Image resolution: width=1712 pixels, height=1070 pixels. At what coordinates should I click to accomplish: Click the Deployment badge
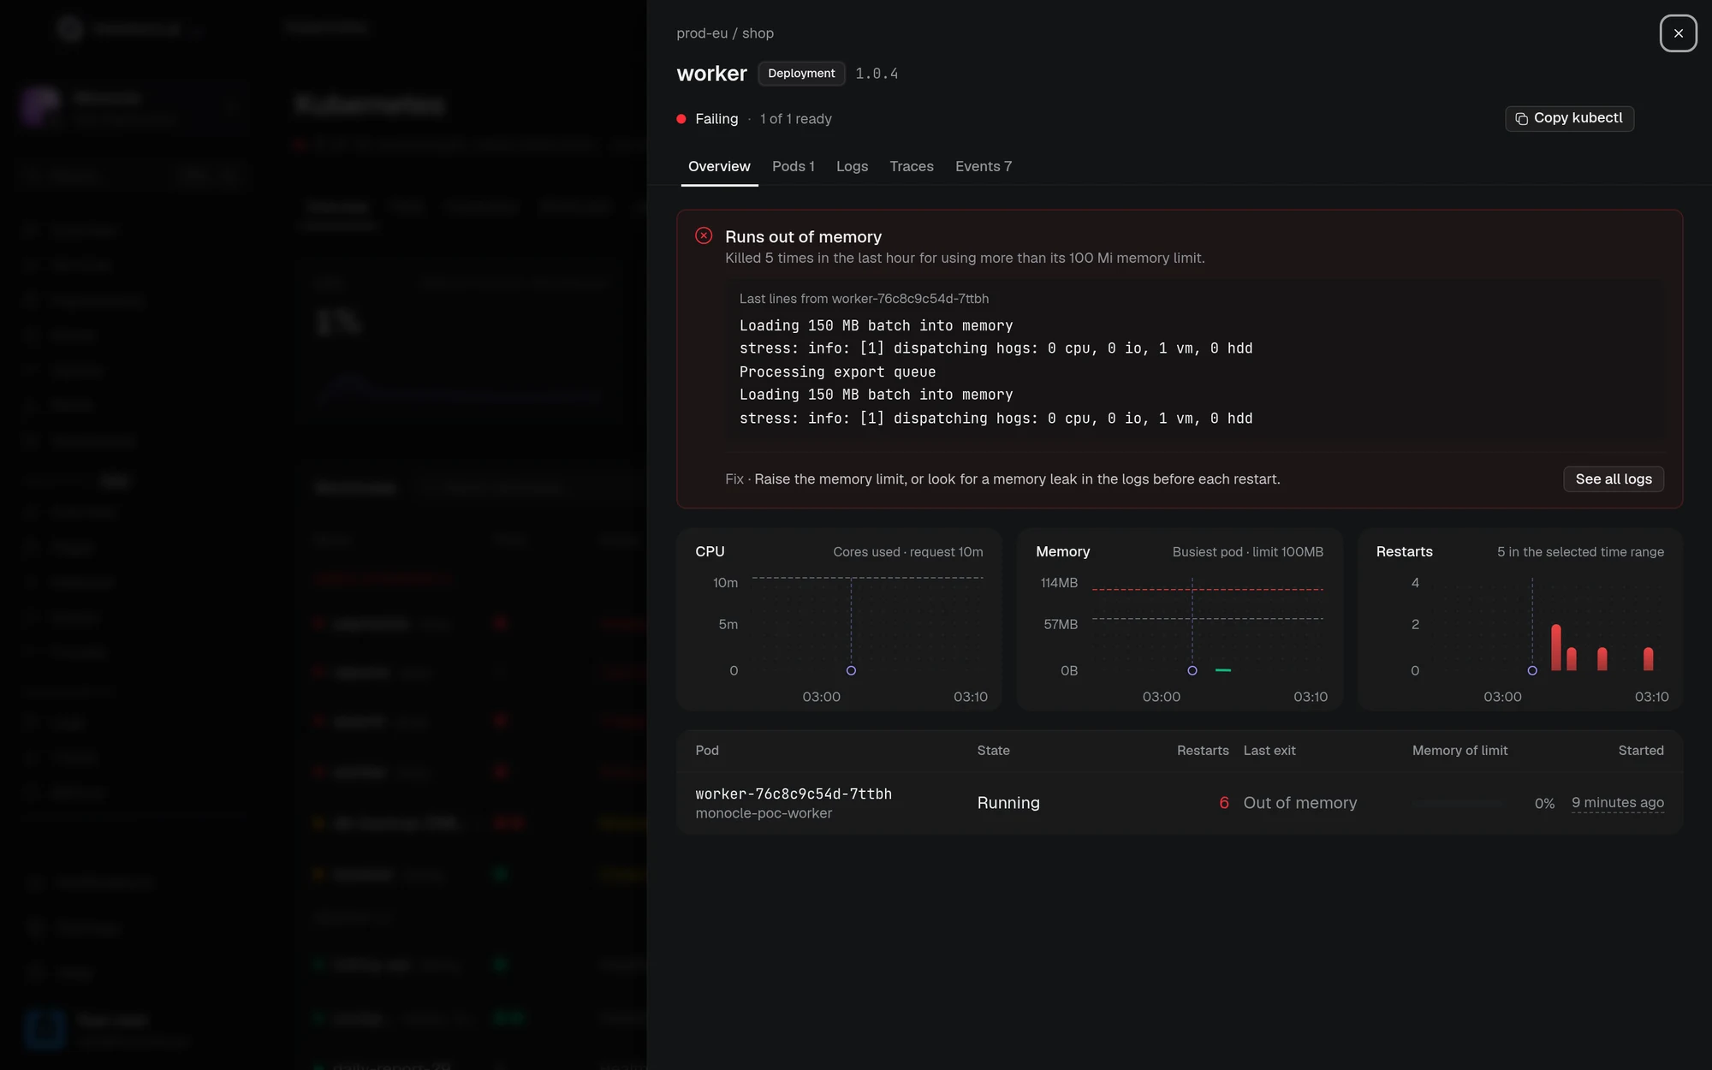coord(801,74)
